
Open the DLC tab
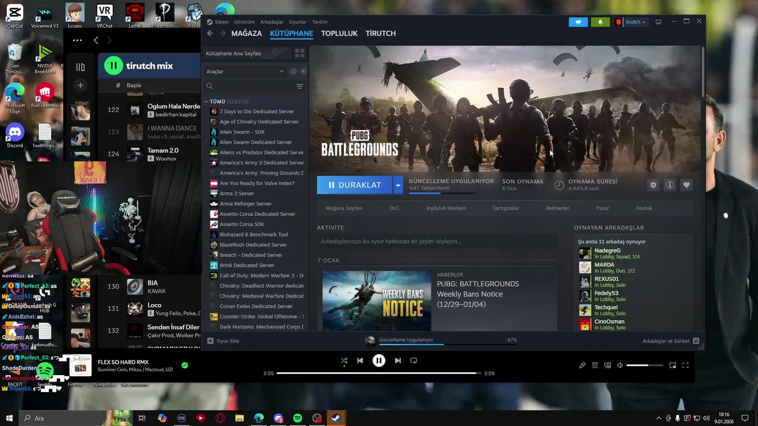coord(394,208)
